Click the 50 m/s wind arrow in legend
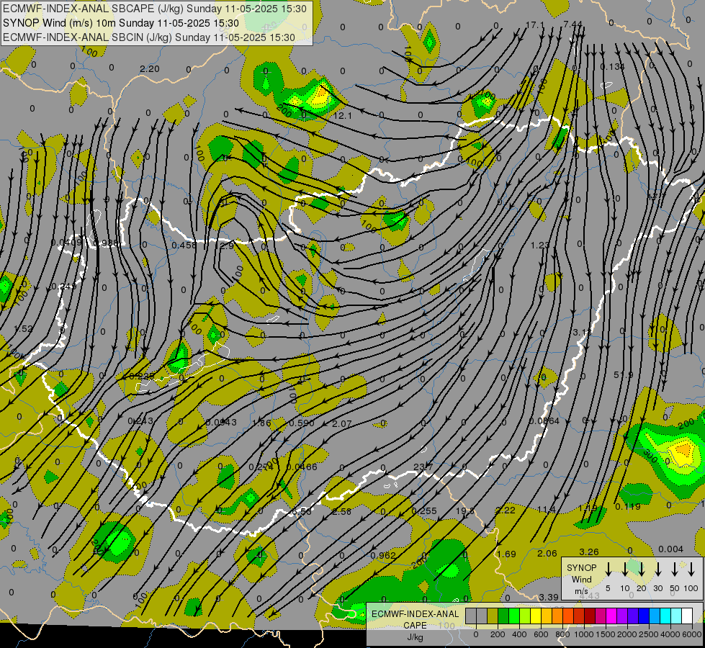 pos(675,570)
